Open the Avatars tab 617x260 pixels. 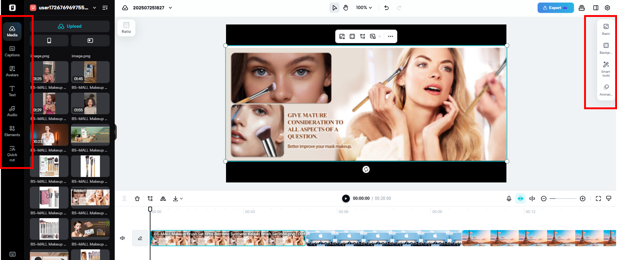[x=12, y=71]
